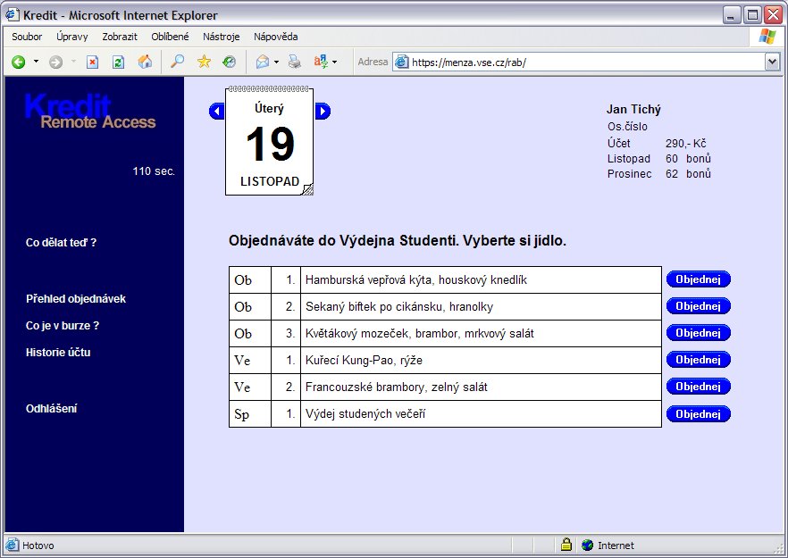Select text Květákový mozeček, brambor, mrkvový salát
788x558 pixels.
point(420,334)
